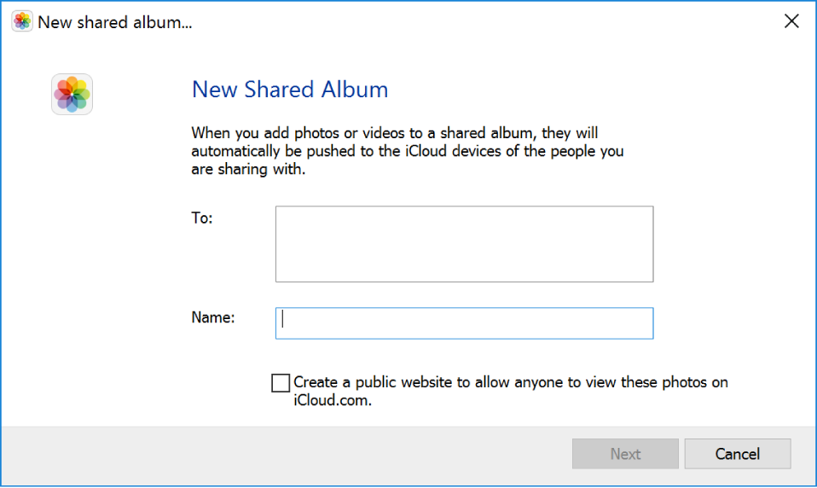The height and width of the screenshot is (488, 817).
Task: Click the large iCloud Photos flower icon
Action: 72,94
